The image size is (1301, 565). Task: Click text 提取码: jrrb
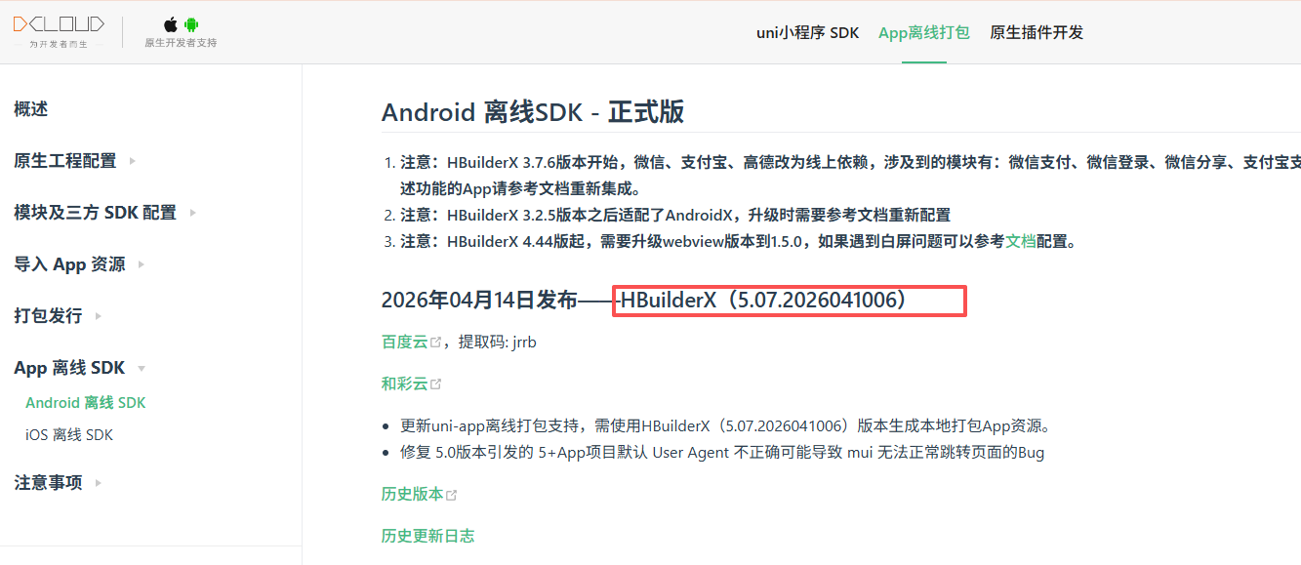[498, 342]
